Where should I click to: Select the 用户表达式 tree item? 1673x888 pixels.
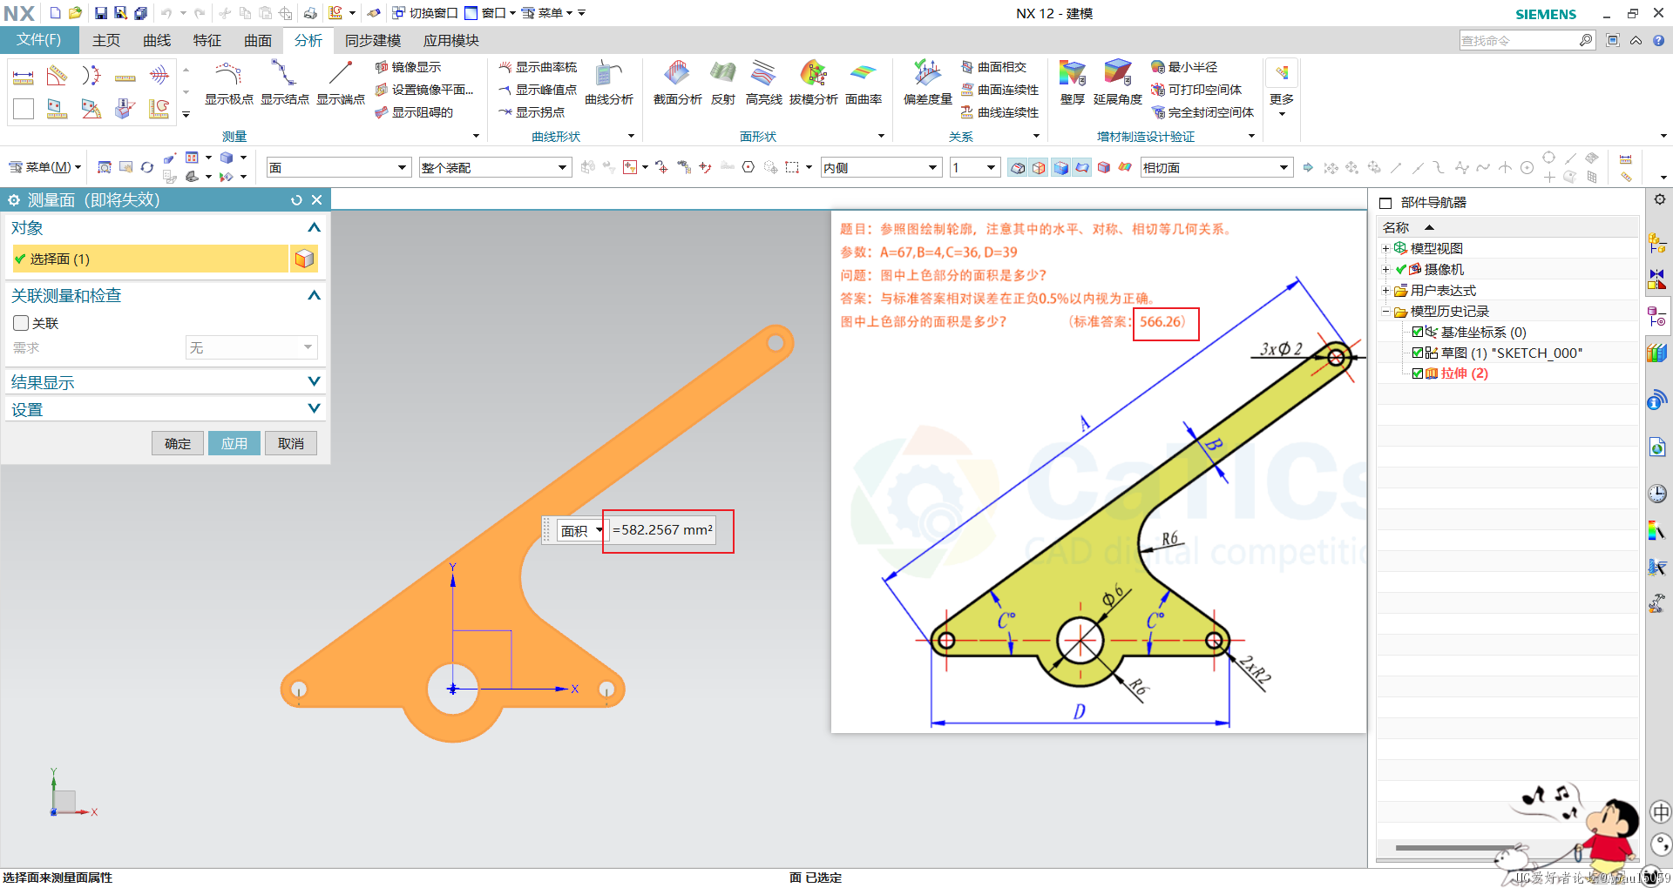[x=1443, y=290]
